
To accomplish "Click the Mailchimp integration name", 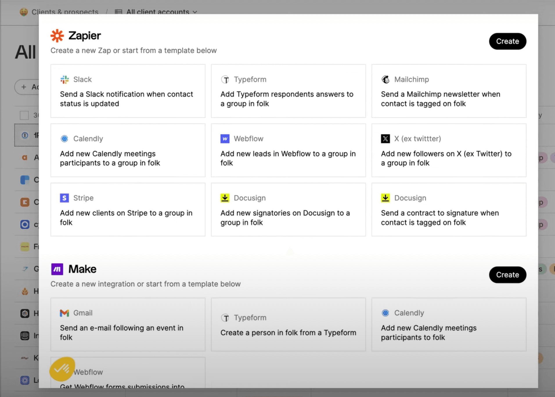I will (x=411, y=79).
